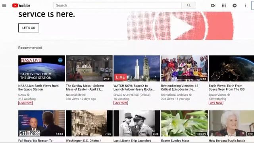Screen dimensions: 254x143
Task: Click '215 watching' text under NASA
Action: (27, 99)
